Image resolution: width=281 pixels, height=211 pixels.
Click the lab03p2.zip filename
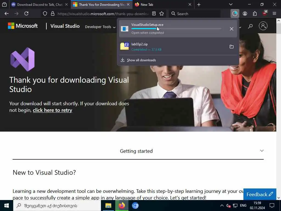point(139,44)
